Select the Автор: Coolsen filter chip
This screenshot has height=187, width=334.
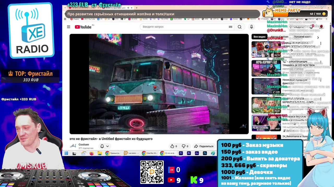pos(279,37)
